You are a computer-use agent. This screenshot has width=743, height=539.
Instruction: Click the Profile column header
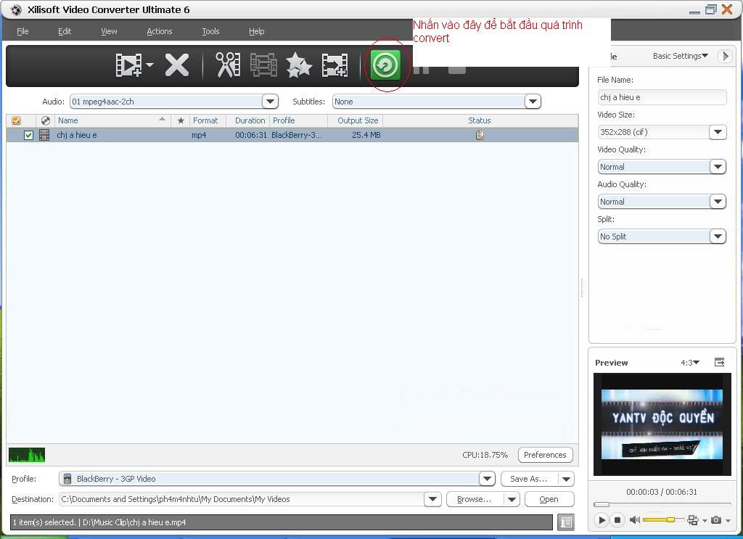tap(298, 120)
